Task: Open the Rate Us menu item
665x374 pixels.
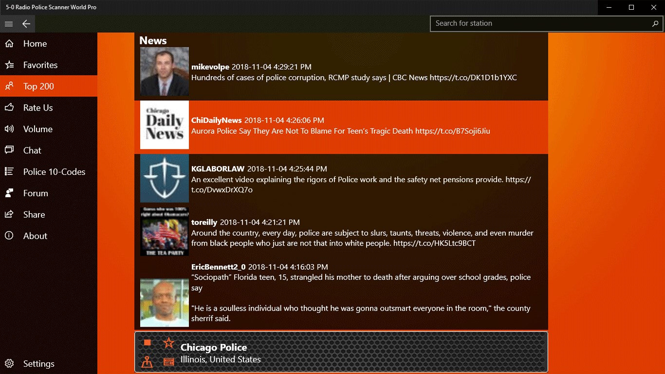Action: [x=49, y=108]
